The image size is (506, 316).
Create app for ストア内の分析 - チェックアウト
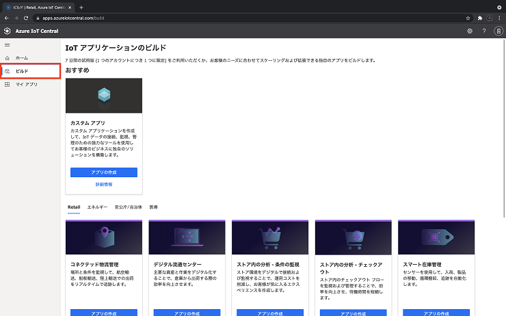354,313
